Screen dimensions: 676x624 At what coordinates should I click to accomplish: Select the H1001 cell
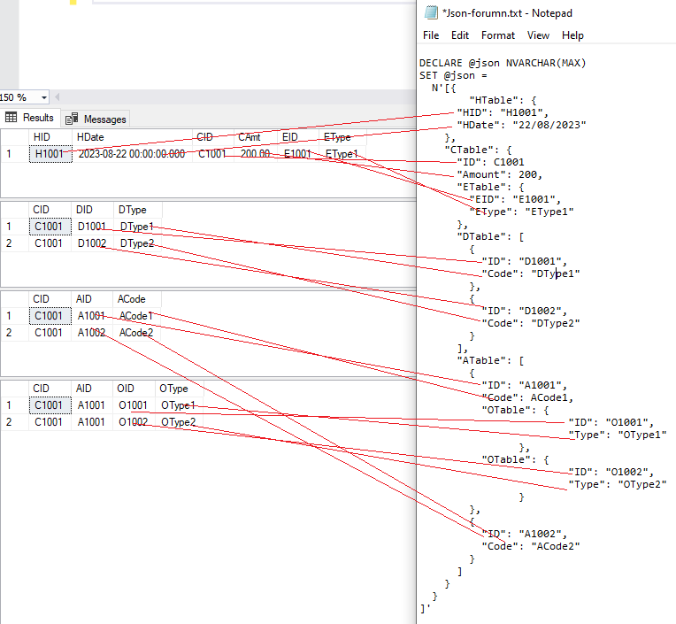pos(50,154)
